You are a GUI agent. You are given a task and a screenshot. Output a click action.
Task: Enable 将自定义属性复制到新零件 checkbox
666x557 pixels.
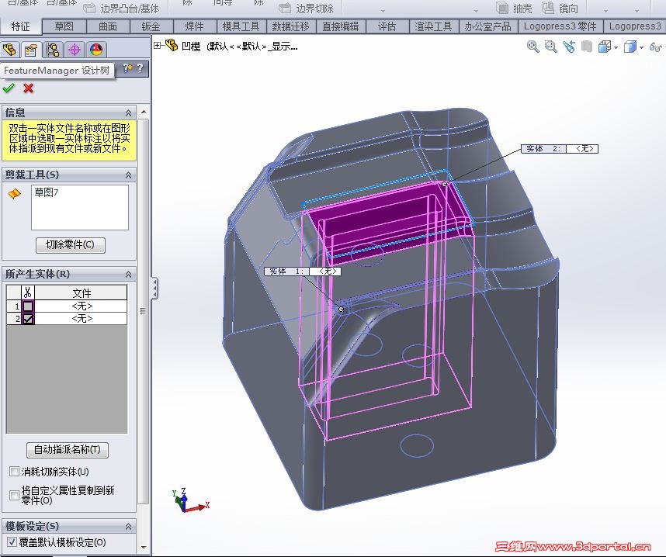coord(14,495)
